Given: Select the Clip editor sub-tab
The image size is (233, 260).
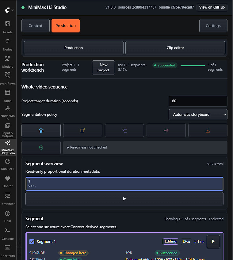Looking at the screenshot, I should coord(175,48).
